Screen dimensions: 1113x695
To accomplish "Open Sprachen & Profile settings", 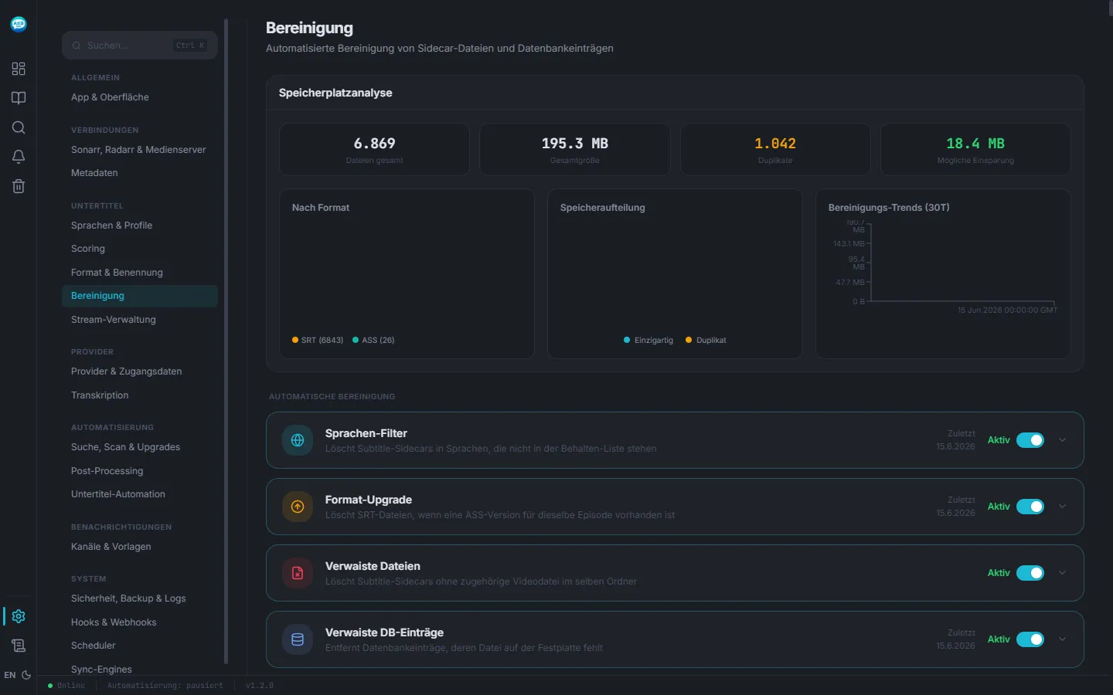I will click(140, 225).
